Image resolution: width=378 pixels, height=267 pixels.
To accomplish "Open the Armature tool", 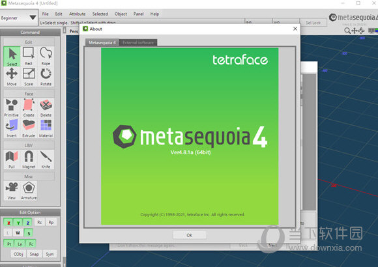I will tap(29, 191).
